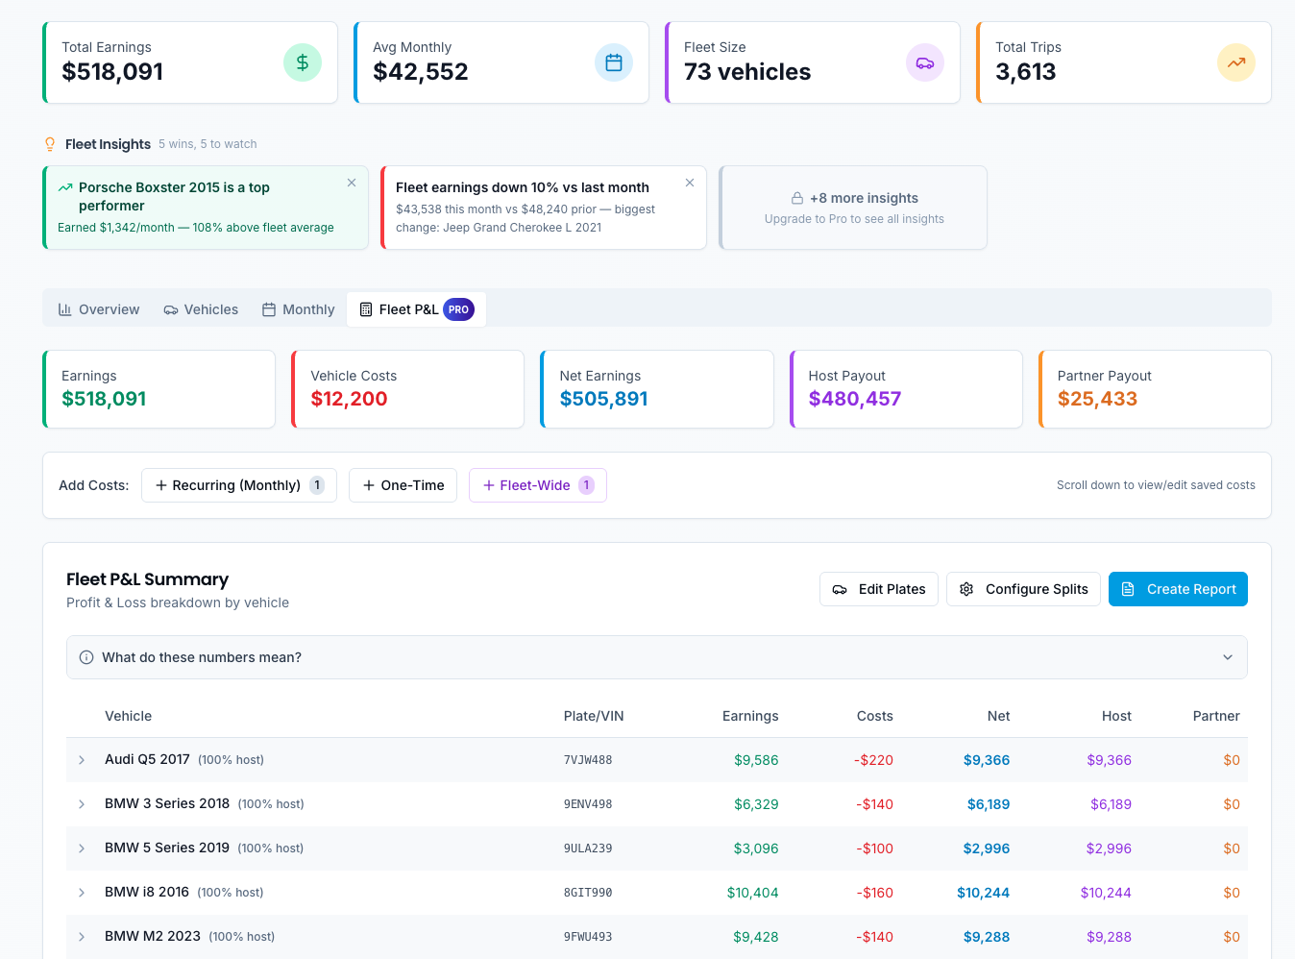Switch to the Monthly tab
Viewport: 1295px width, 959px height.
299,309
